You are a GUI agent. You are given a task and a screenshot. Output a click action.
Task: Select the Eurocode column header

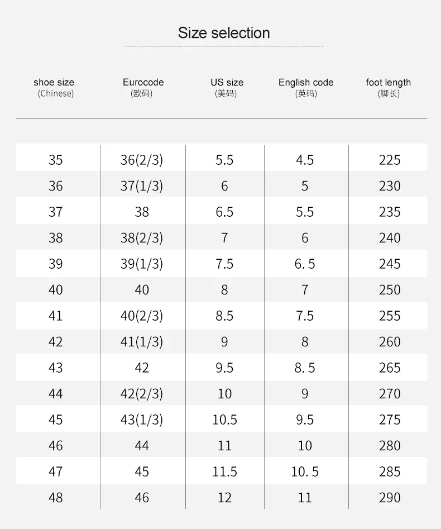click(143, 88)
